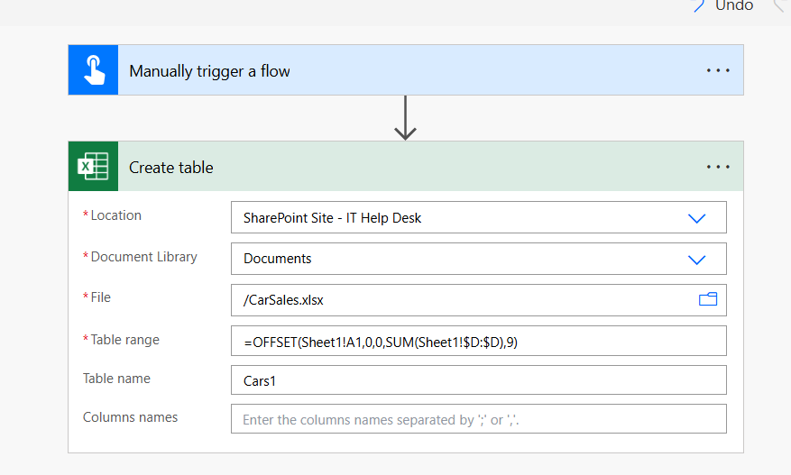This screenshot has width=791, height=475.
Task: Click the arrow connector between the steps
Action: [406, 118]
